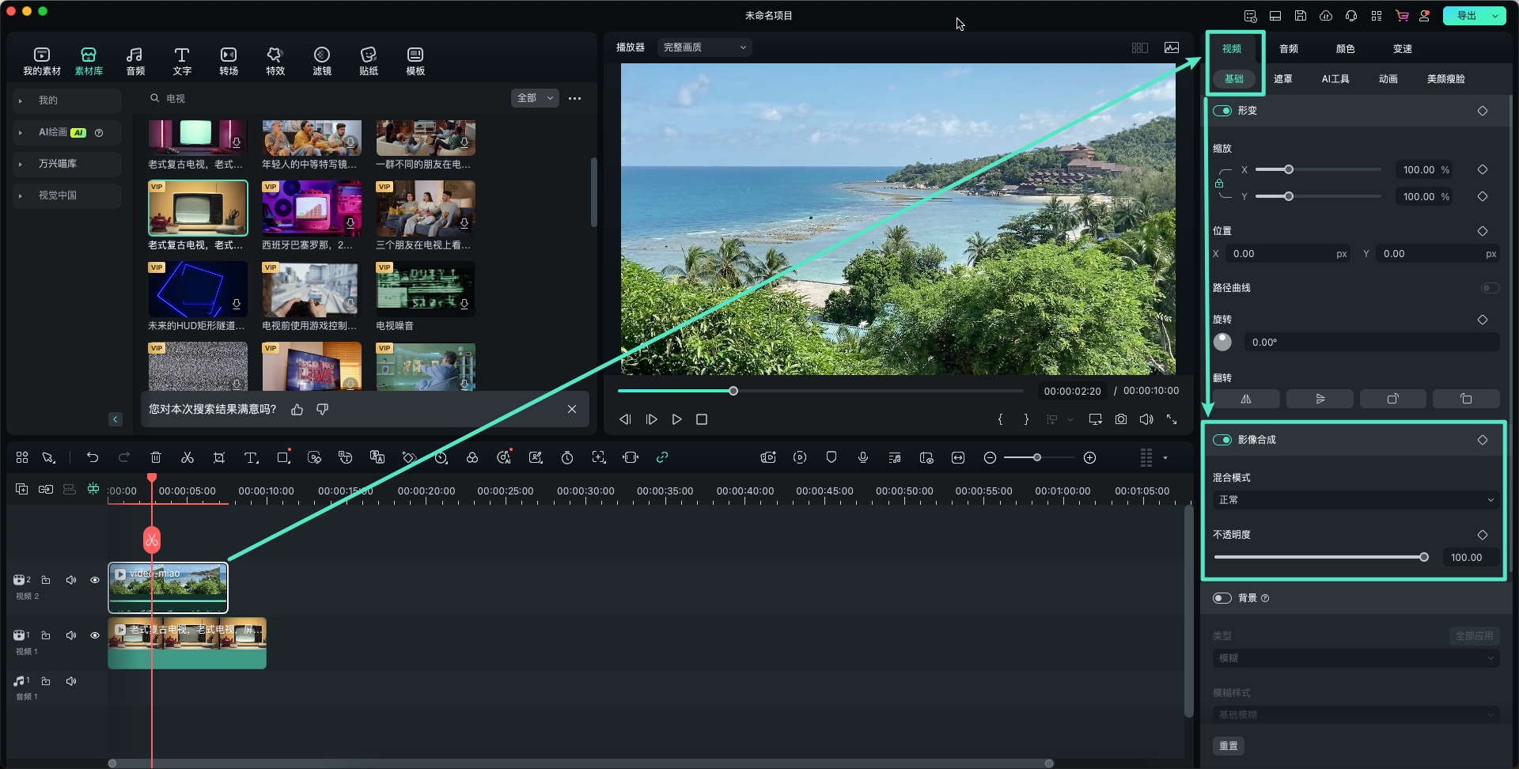Open the 我的素材 media panel
1519x769 pixels.
click(x=42, y=61)
